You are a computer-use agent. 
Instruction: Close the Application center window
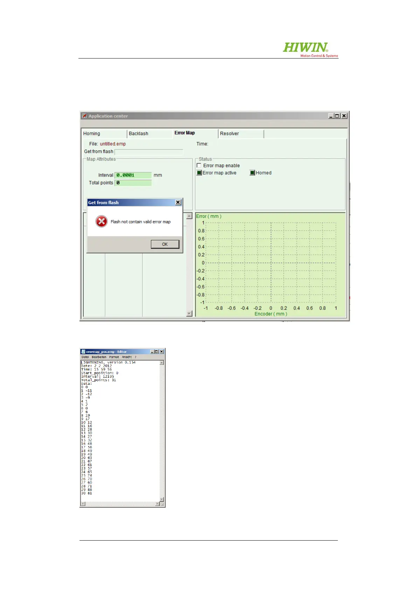[344, 116]
